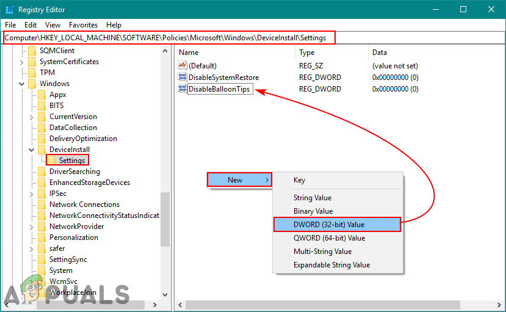Open the File menu
The image size is (506, 312).
click(10, 25)
